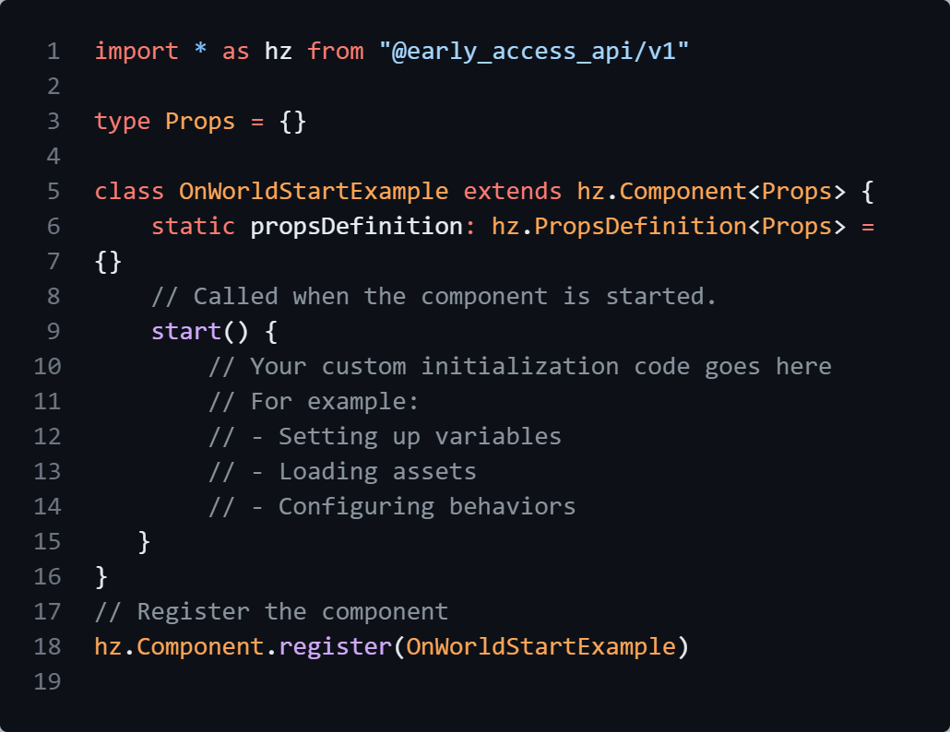The image size is (950, 732).
Task: Click the 'Called when the component is started' comment
Action: click(x=434, y=296)
